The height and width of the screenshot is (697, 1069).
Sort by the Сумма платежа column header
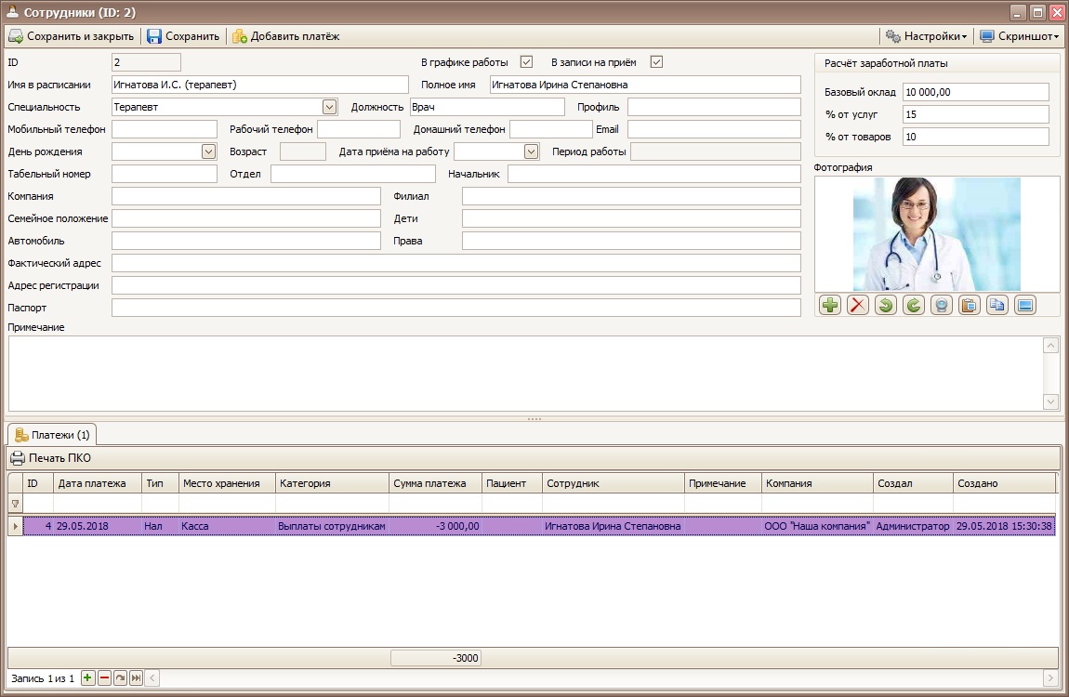[435, 483]
